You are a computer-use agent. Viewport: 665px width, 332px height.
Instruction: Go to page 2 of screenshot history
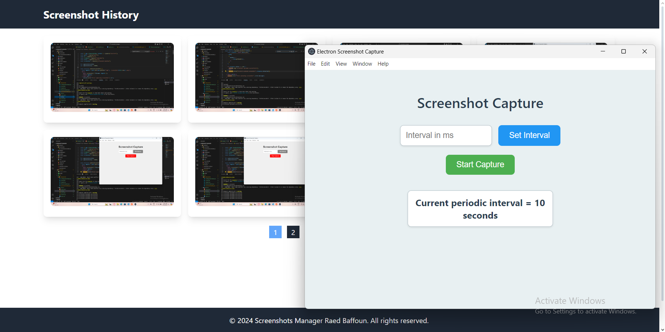[x=293, y=232]
